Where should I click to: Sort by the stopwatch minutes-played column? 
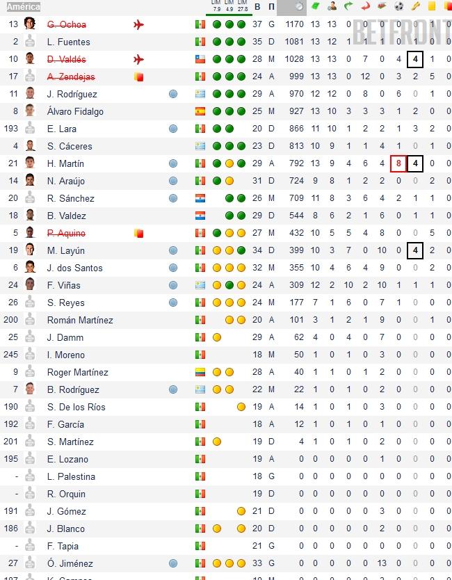(298, 7)
